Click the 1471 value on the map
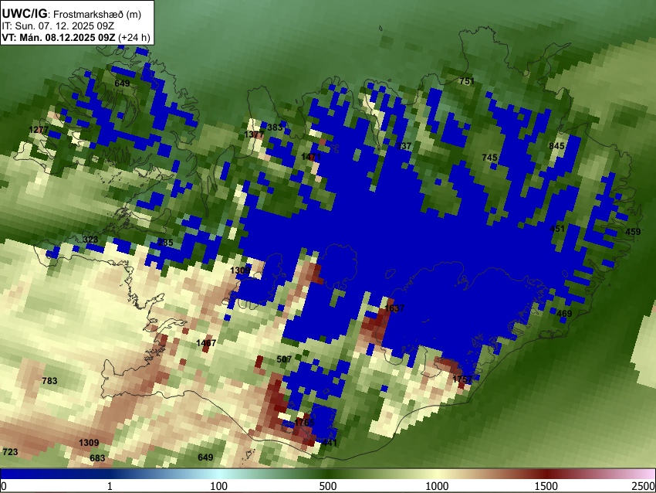 (311, 157)
